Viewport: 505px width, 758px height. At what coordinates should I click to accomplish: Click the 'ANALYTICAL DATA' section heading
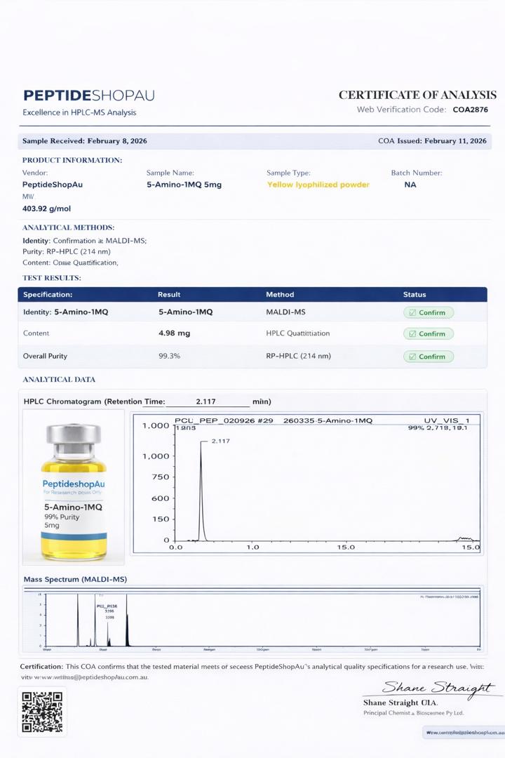coord(59,380)
